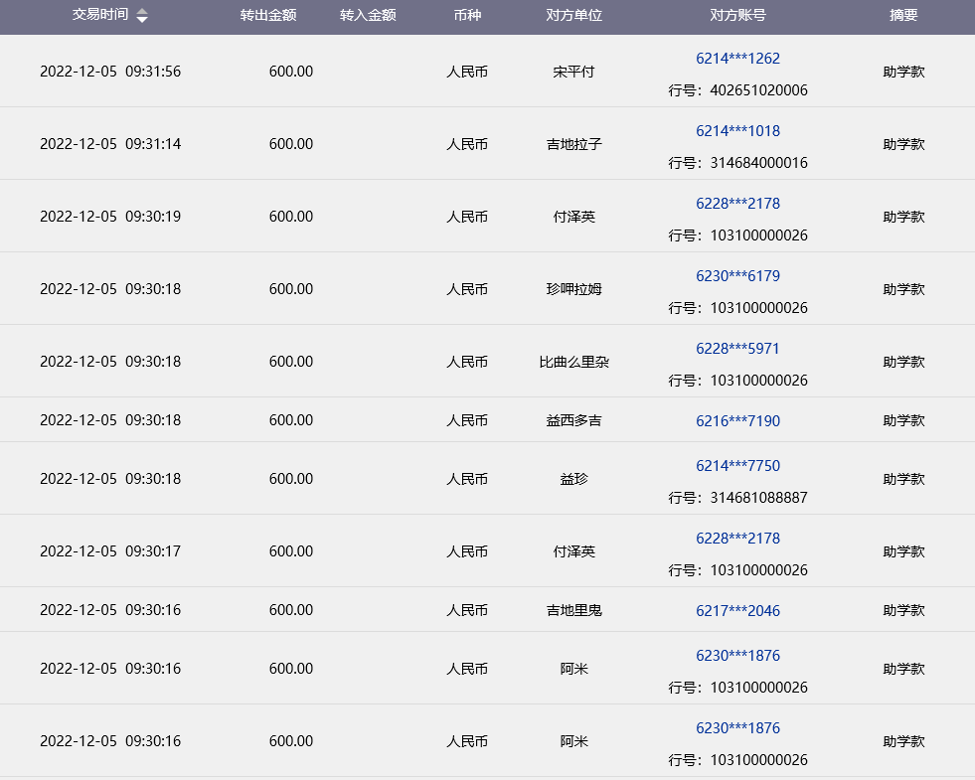View account 6230***6179 details
The image size is (975, 780).
[x=737, y=276]
